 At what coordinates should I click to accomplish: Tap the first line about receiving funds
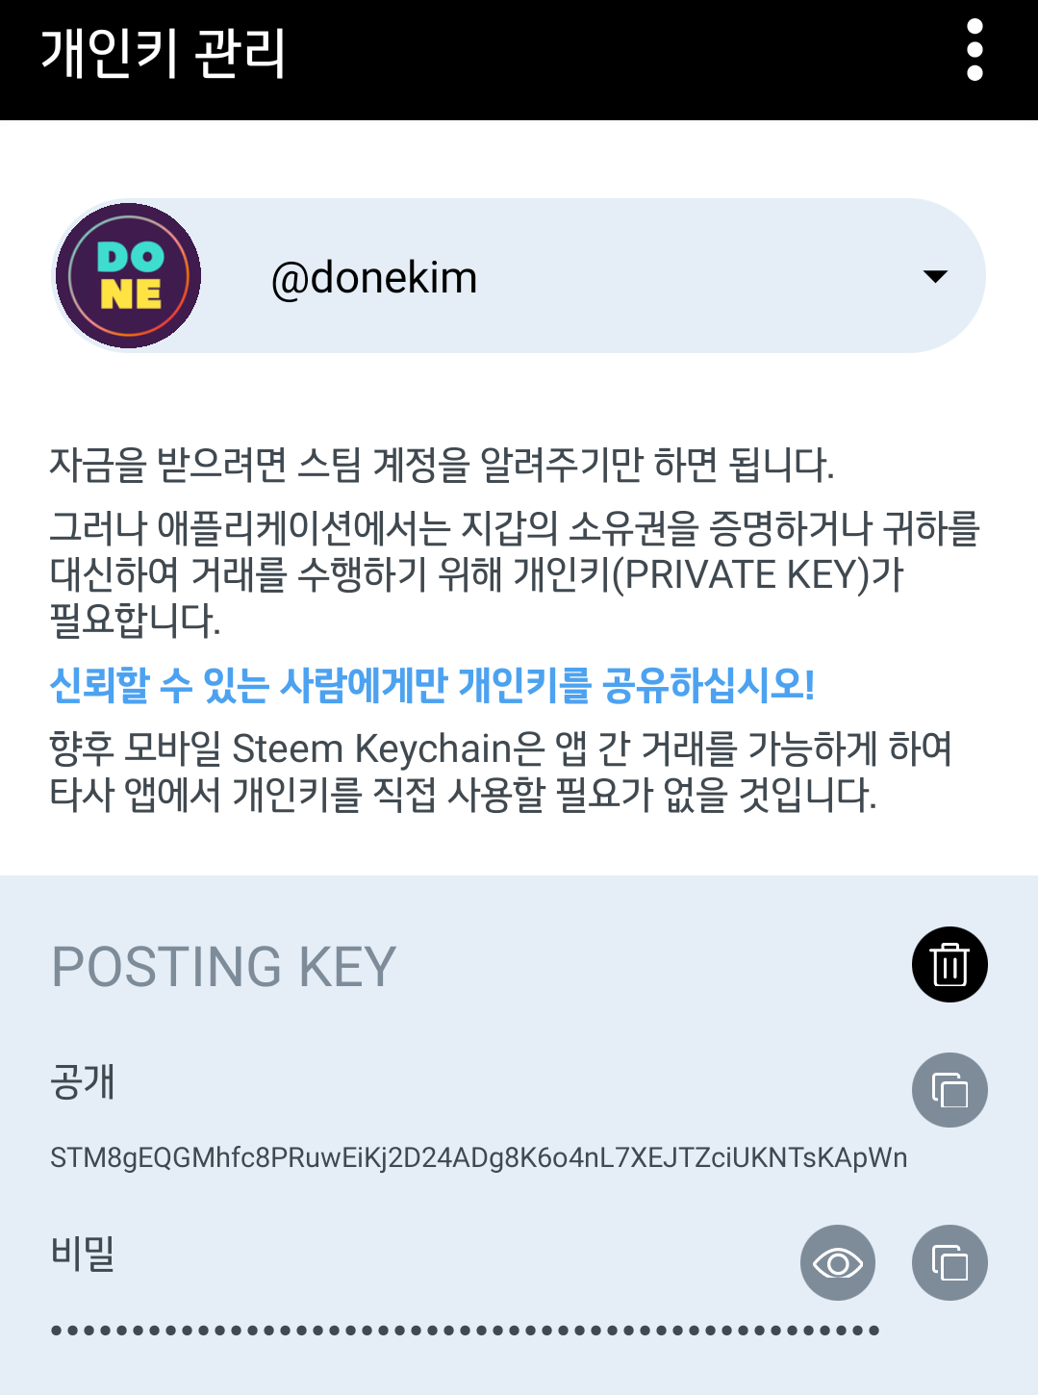[442, 465]
